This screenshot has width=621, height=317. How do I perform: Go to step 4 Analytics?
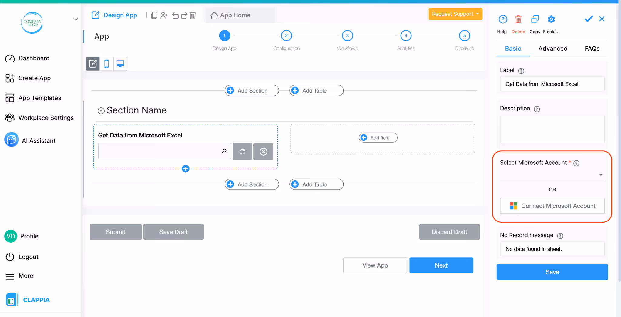(406, 36)
